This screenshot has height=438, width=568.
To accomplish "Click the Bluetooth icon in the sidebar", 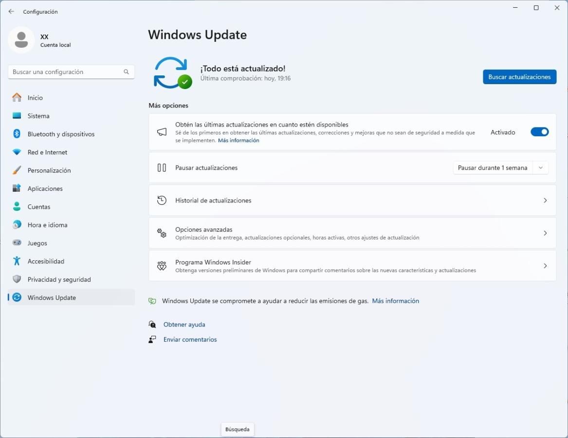I will click(x=17, y=134).
